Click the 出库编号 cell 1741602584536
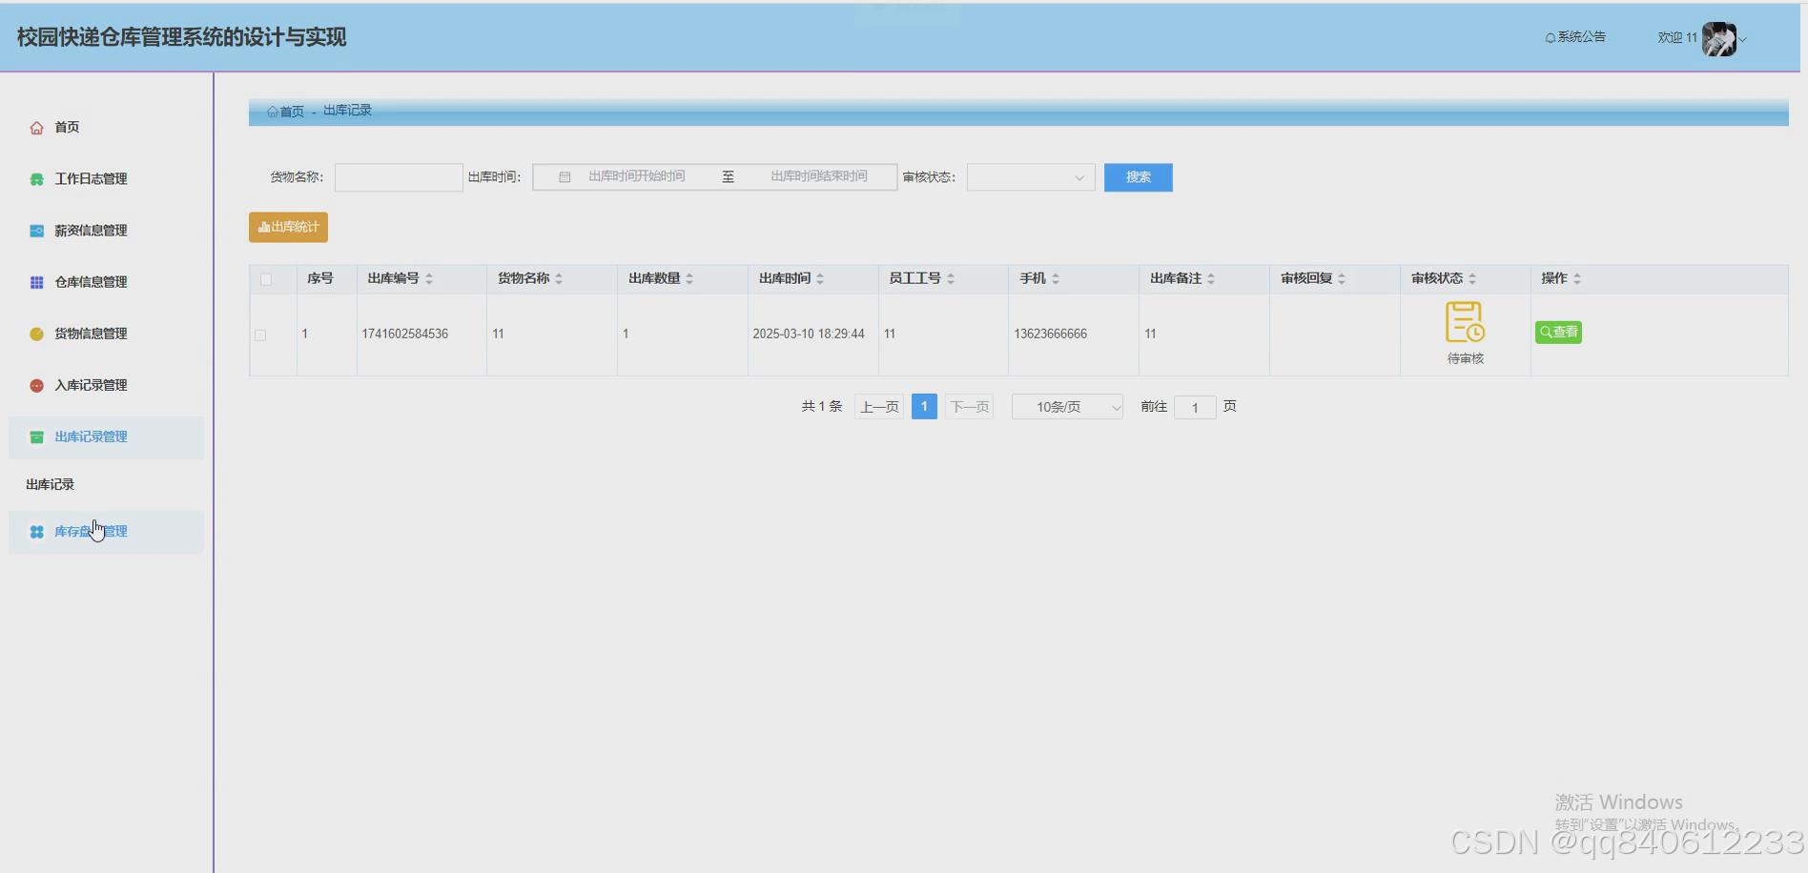This screenshot has width=1808, height=873. tap(404, 335)
